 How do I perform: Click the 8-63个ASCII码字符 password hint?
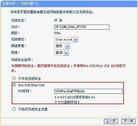click(75, 100)
